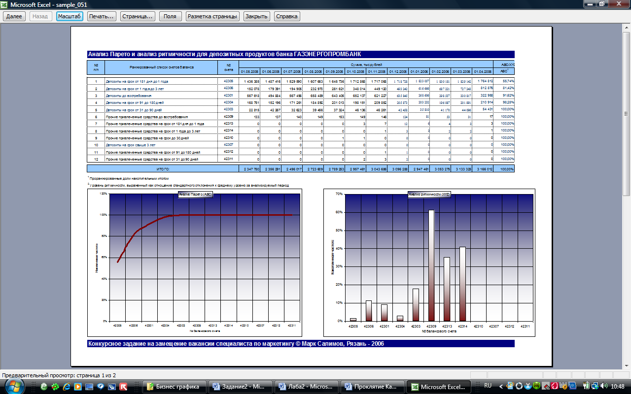Launch red K icon in quick launch
Screen dimensions: 631x394
[x=123, y=387]
